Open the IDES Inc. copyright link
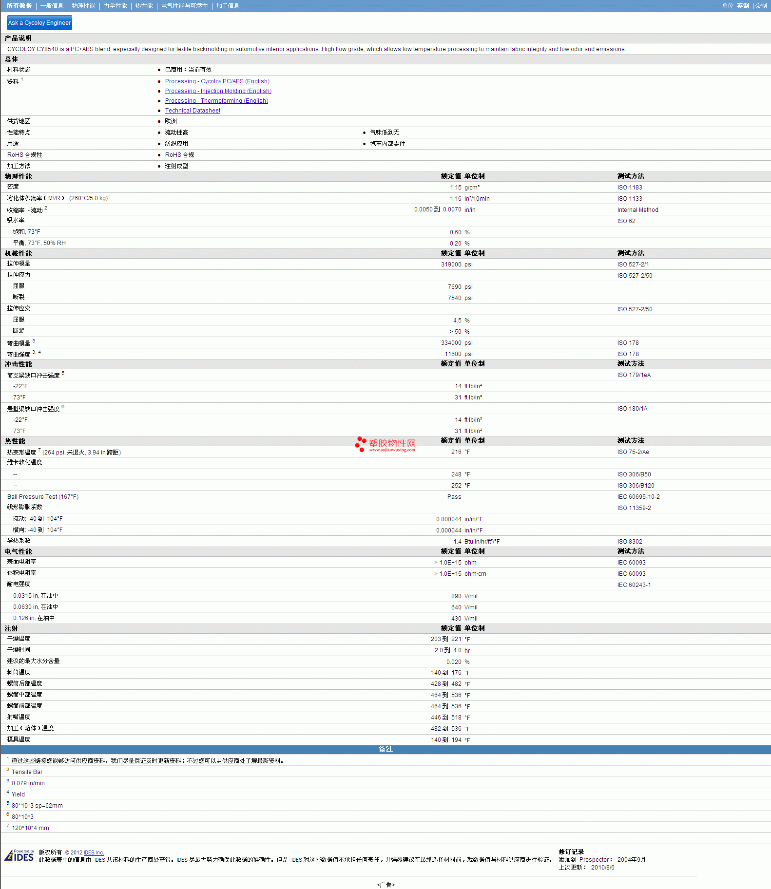 pos(94,852)
